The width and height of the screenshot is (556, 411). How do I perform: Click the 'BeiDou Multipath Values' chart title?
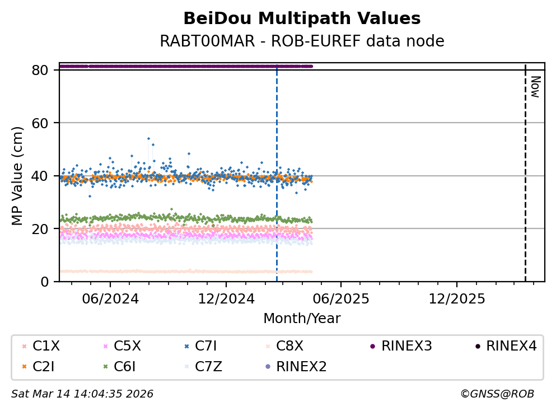click(302, 18)
